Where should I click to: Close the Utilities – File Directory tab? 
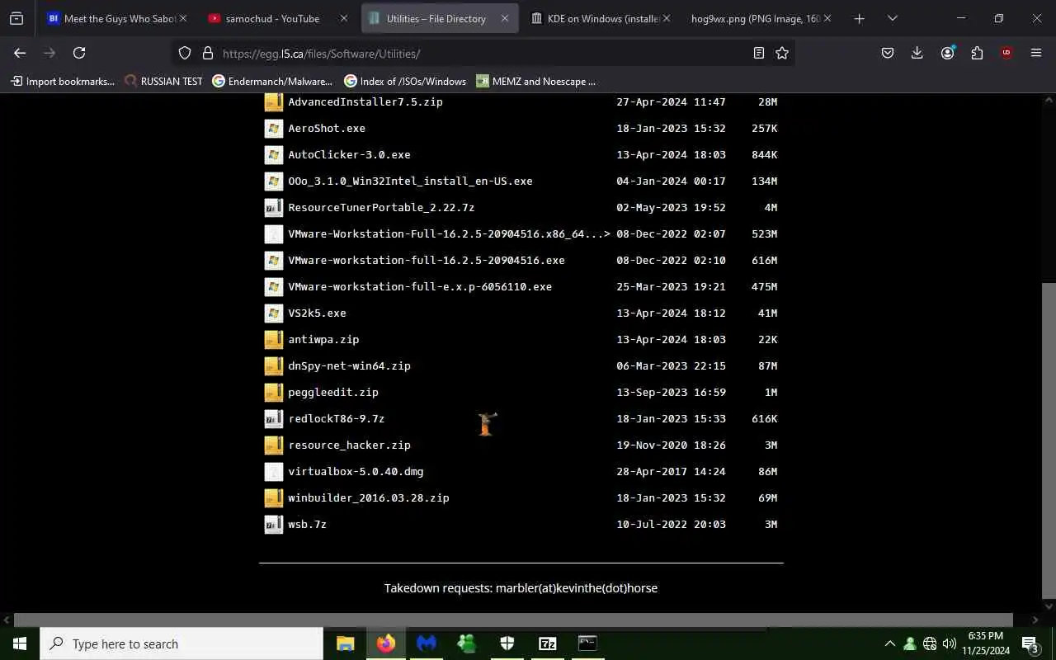point(505,18)
